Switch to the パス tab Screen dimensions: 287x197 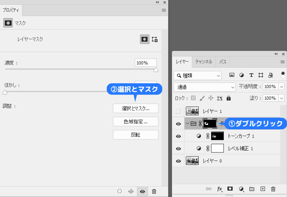tap(223, 62)
